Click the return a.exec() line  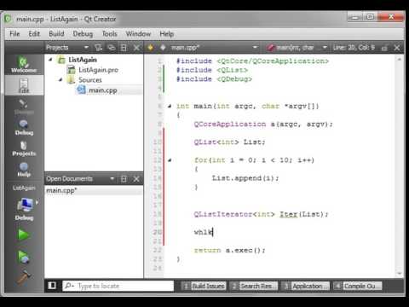pyautogui.click(x=229, y=251)
